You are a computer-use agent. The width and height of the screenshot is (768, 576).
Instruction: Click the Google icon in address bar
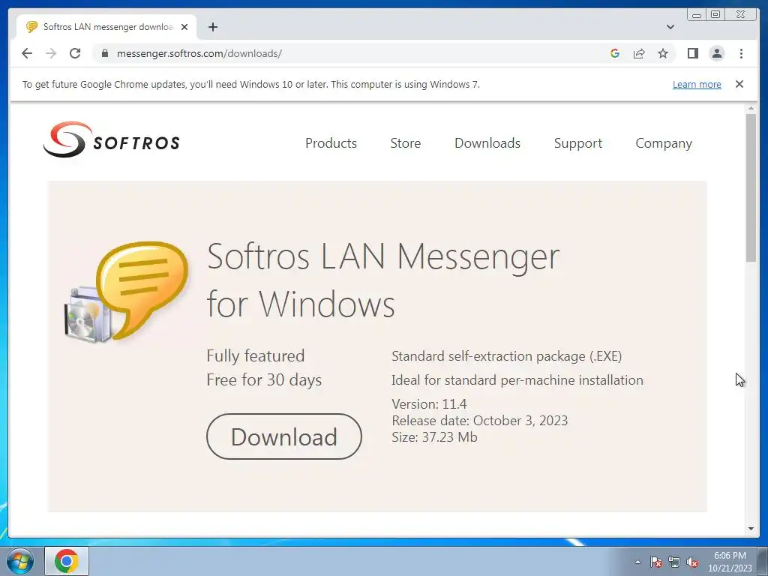click(615, 53)
